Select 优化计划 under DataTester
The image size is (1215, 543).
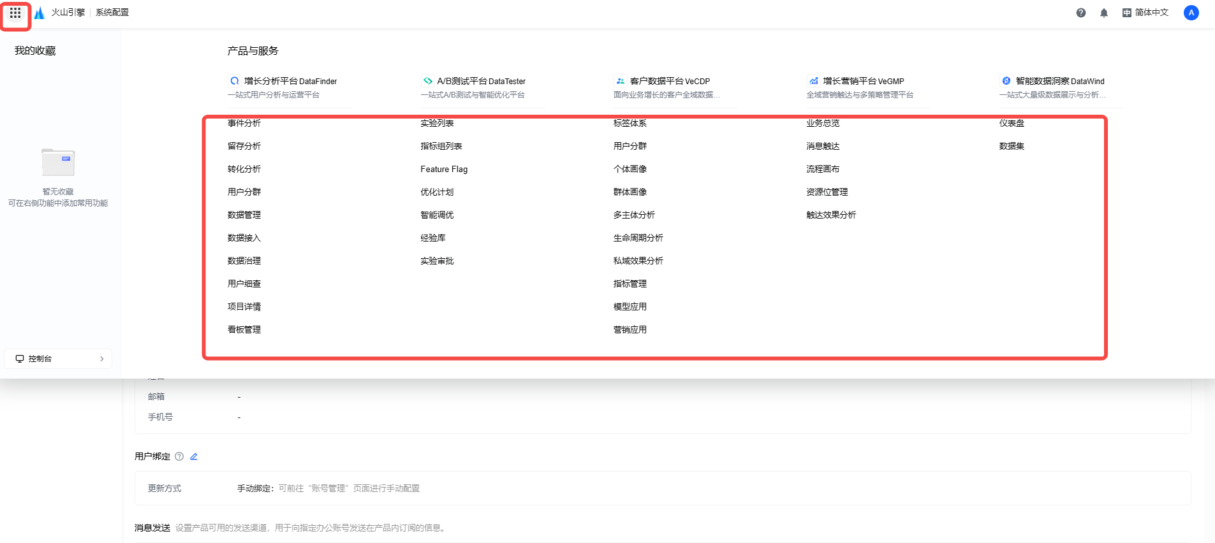[437, 192]
